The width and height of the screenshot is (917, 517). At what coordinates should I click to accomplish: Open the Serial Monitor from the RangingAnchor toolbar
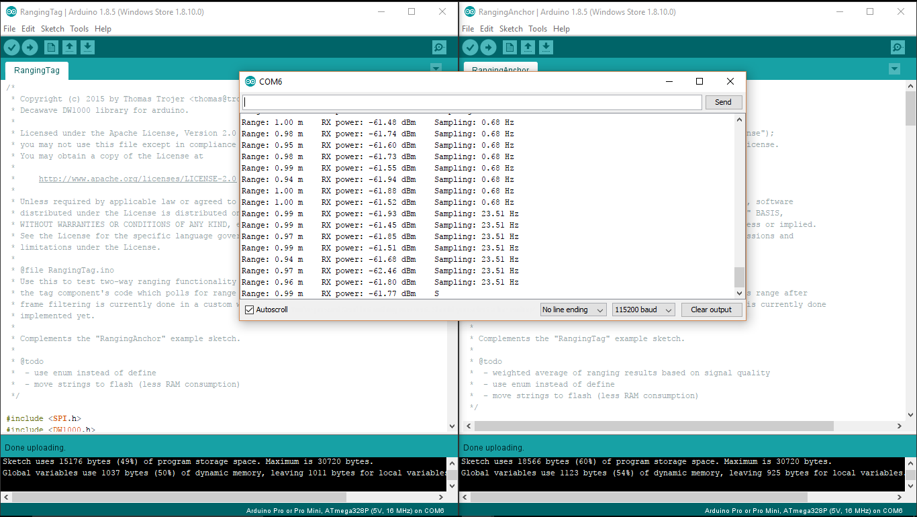[x=898, y=47]
